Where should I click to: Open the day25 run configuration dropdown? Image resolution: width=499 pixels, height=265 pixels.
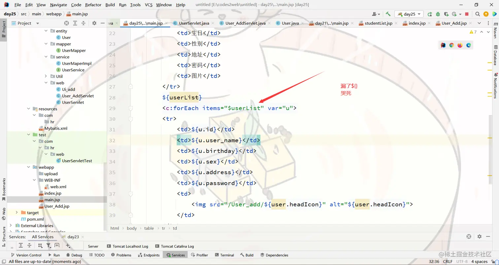[x=409, y=14]
